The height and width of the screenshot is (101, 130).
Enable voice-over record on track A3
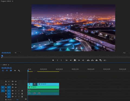coord(22,97)
